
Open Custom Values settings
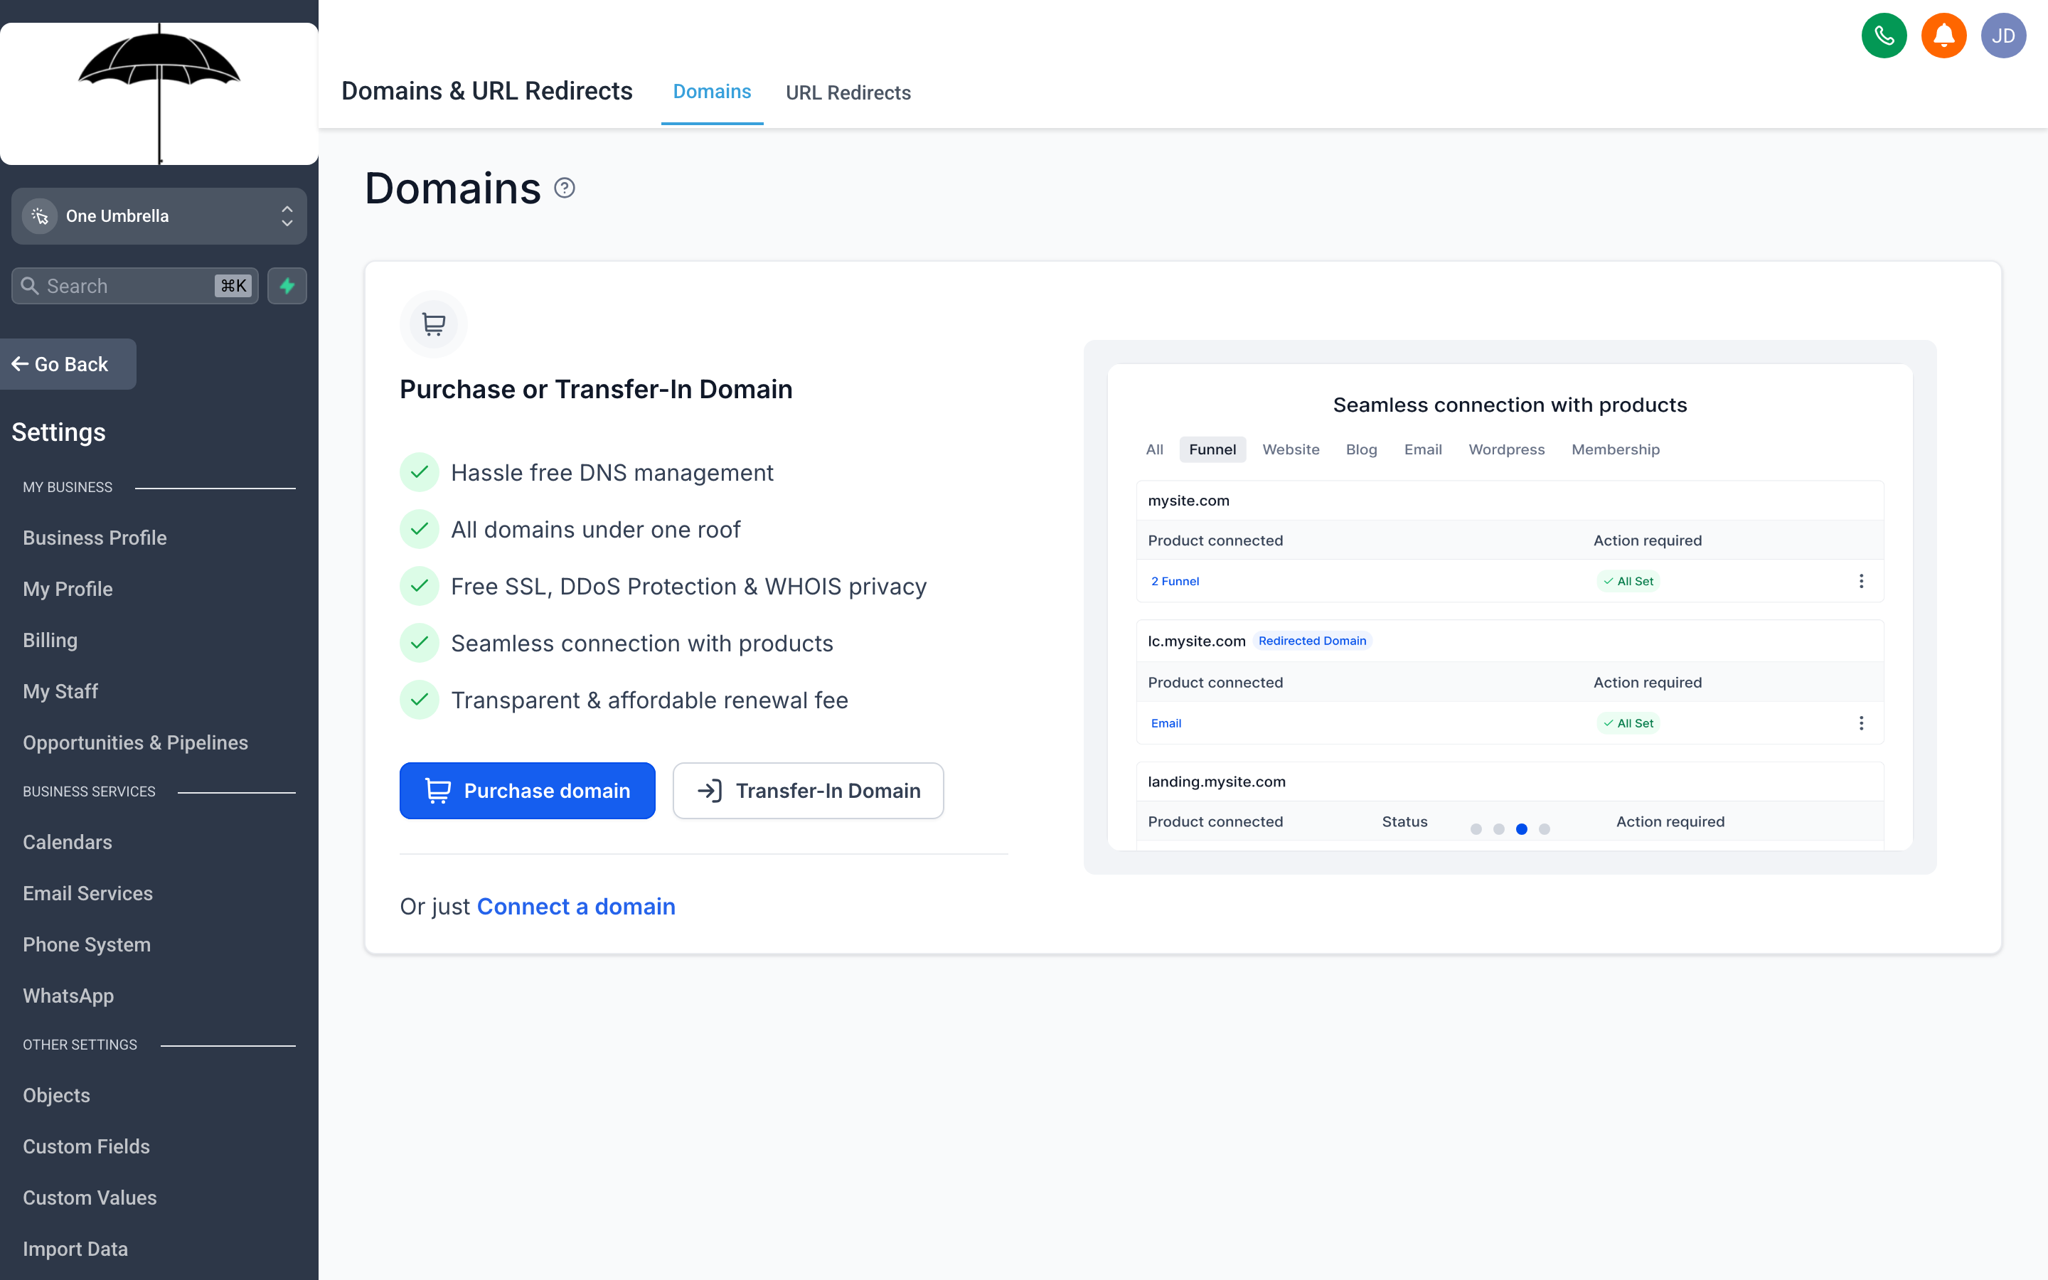[x=90, y=1198]
